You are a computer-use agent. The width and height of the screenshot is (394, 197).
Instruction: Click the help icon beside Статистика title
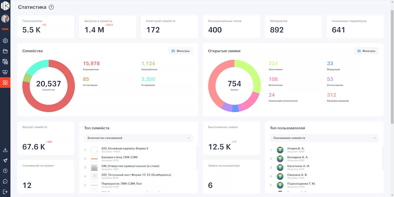[x=51, y=7]
